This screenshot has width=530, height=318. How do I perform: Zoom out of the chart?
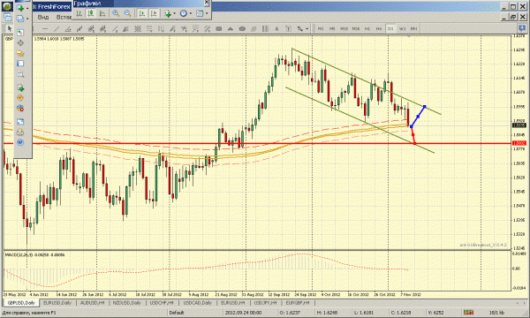[x=127, y=13]
